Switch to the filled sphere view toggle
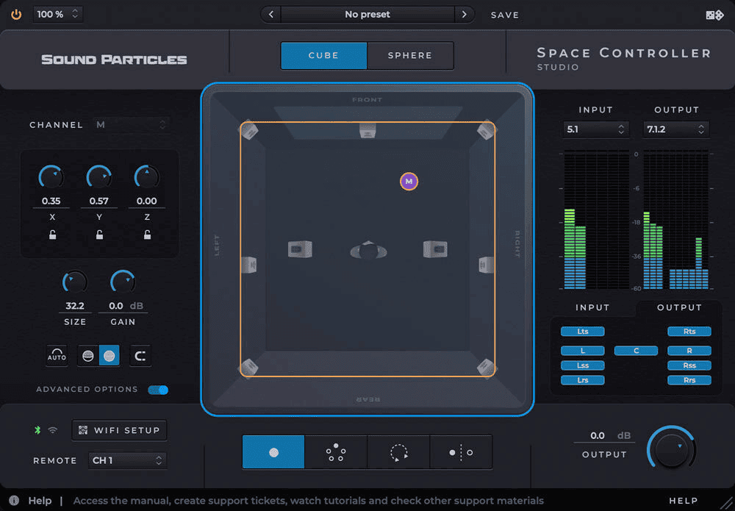The height and width of the screenshot is (511, 735). coord(109,355)
